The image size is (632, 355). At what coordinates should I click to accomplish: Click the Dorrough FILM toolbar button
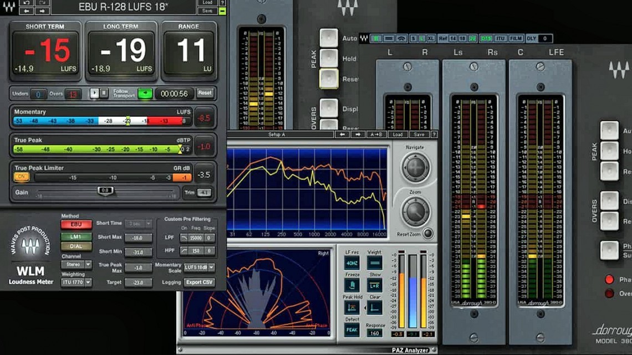(516, 39)
